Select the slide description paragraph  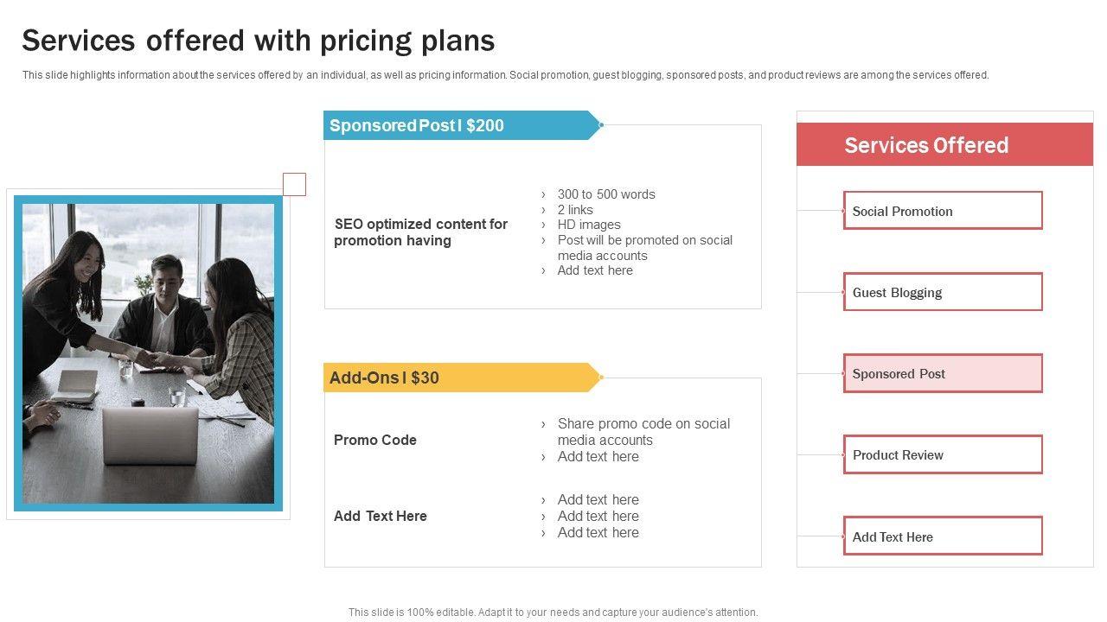point(505,75)
